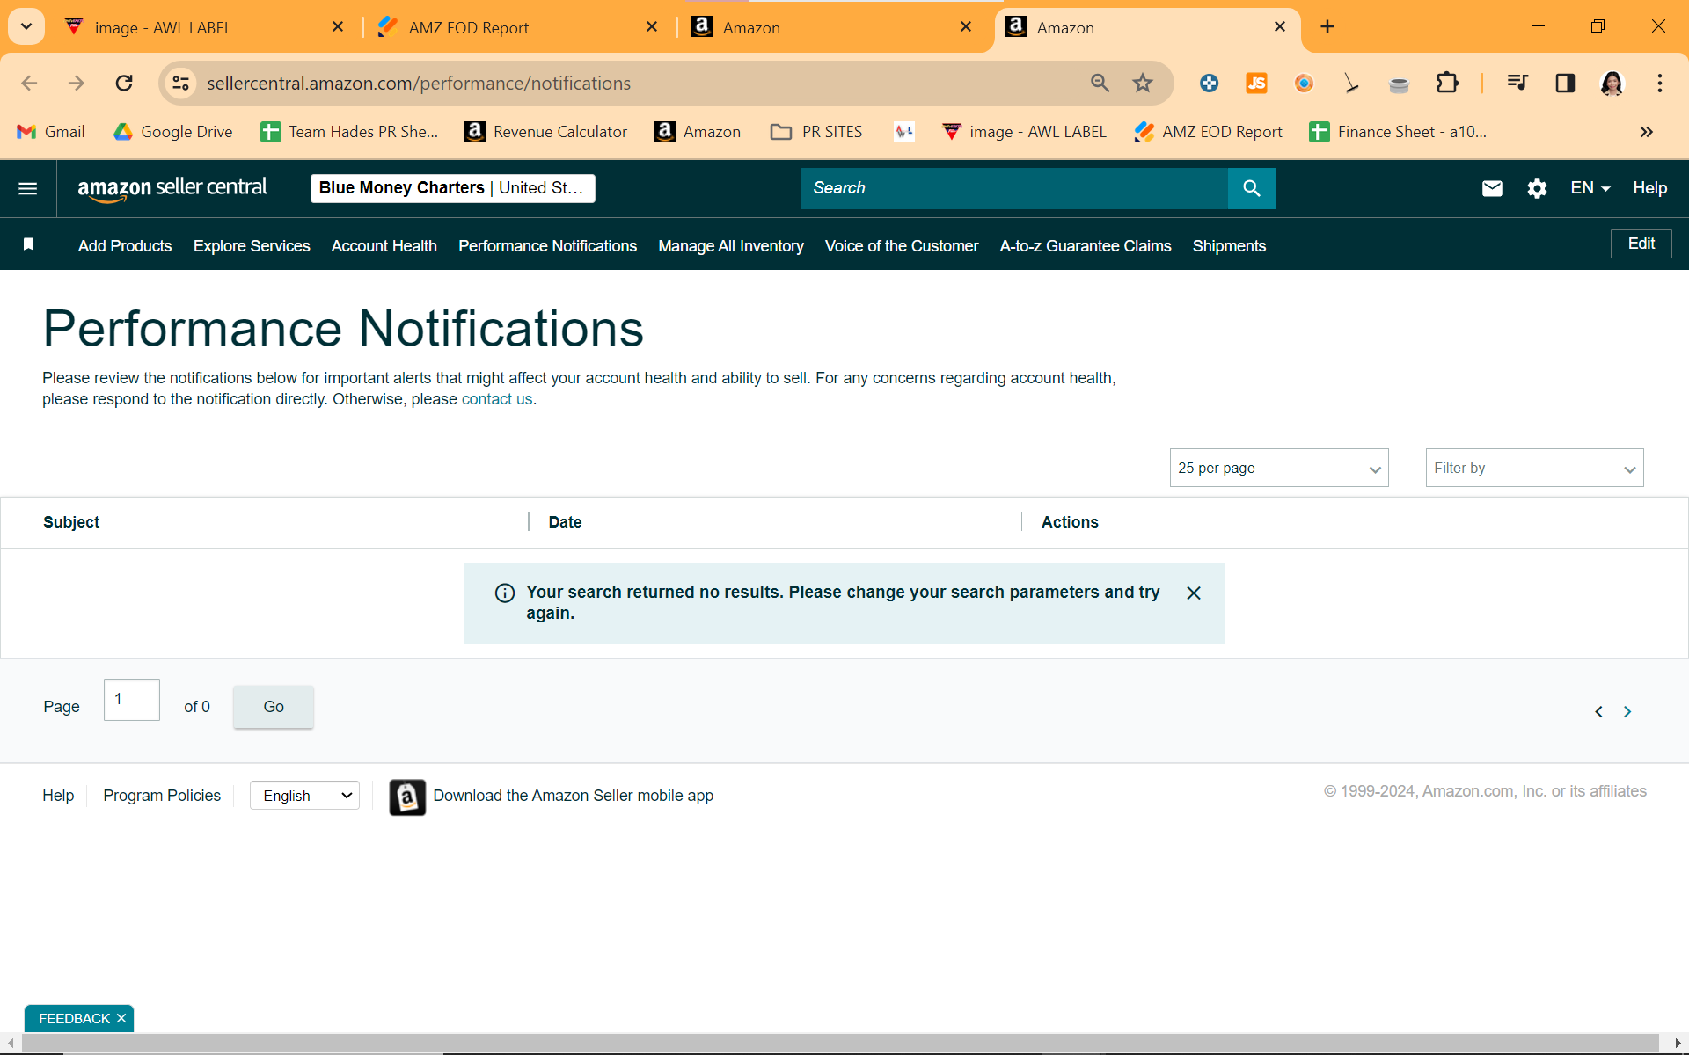
Task: Open the buyer messages mail icon
Action: tap(1492, 188)
